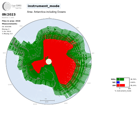This screenshot has width=139, height=116.
Task: Click the Files in area: 2016 text
Action: click(x=11, y=21)
